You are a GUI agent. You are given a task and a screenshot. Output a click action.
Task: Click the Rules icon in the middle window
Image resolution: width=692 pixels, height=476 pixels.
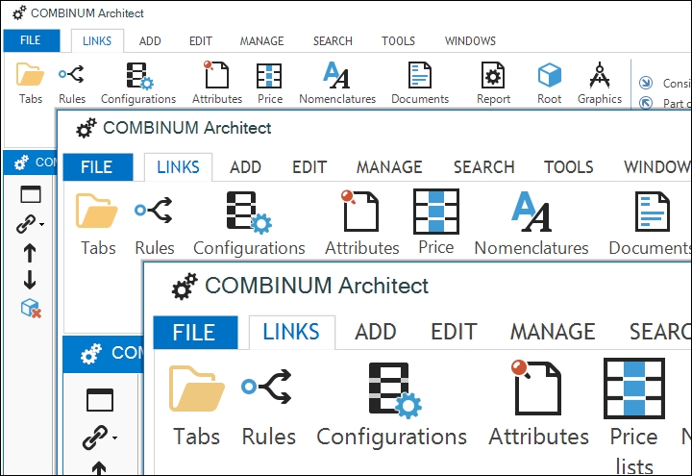coord(154,210)
